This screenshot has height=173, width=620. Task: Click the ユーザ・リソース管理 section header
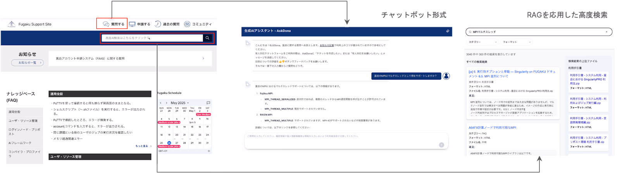pos(100,157)
